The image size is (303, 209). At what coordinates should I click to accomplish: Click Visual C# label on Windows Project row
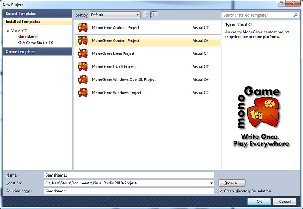pyautogui.click(x=201, y=93)
